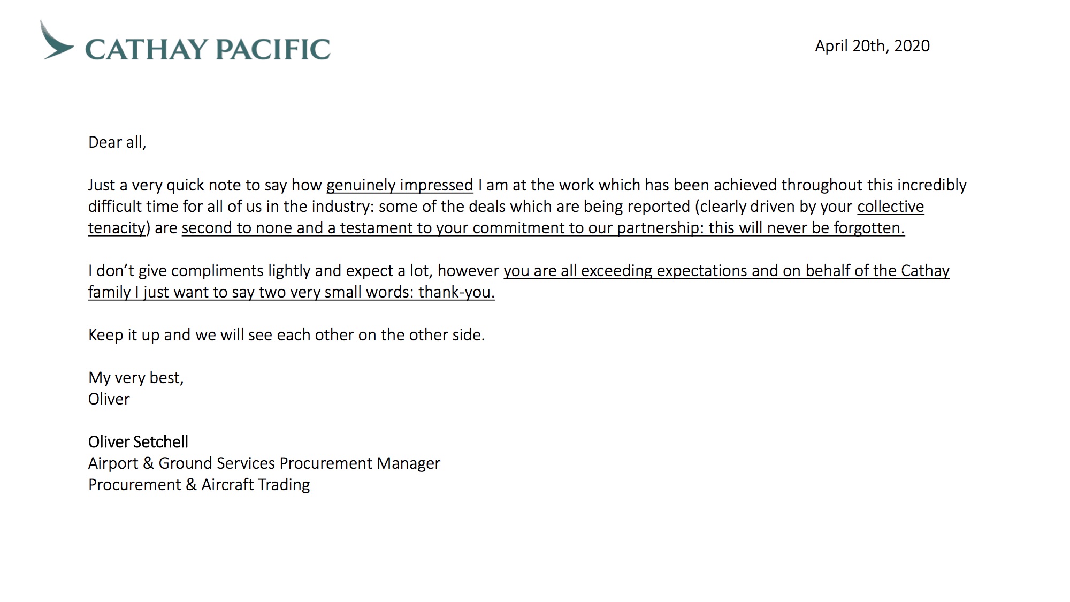Click the 'Dear all,' greeting line
1070x602 pixels.
[117, 142]
